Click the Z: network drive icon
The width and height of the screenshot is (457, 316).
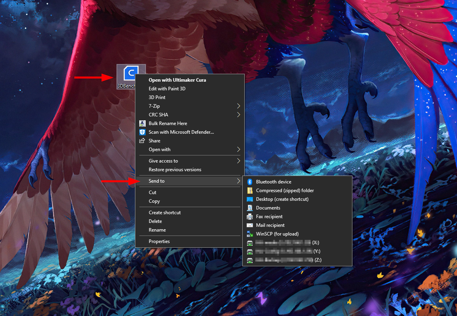click(x=250, y=260)
